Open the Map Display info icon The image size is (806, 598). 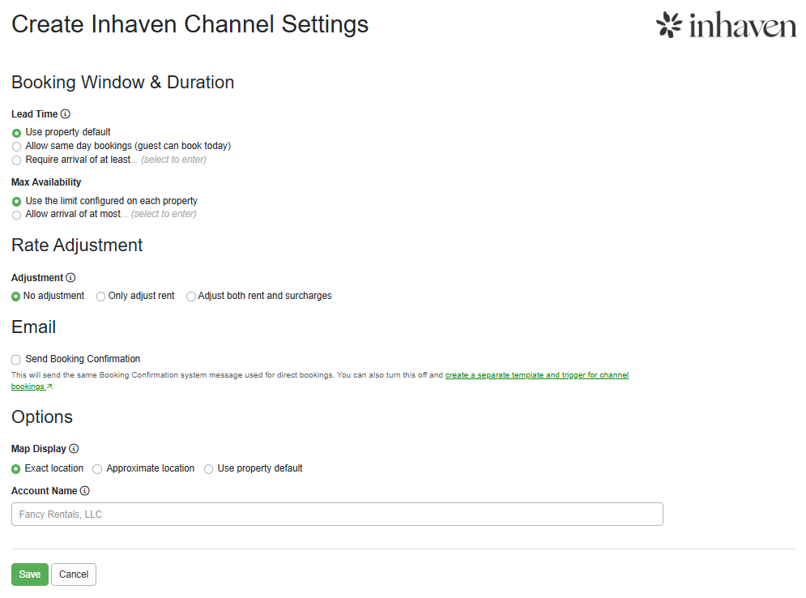click(x=74, y=449)
